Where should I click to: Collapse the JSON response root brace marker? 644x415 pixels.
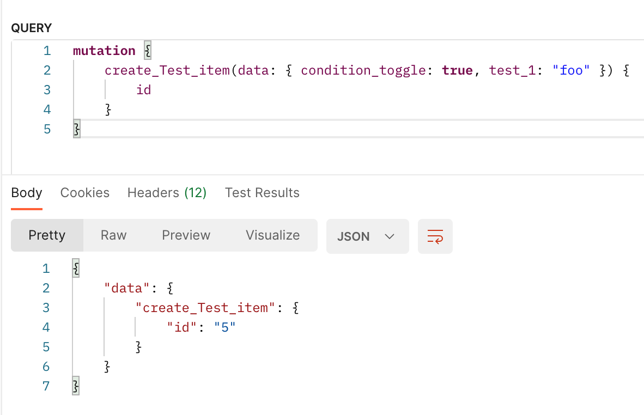tap(75, 268)
